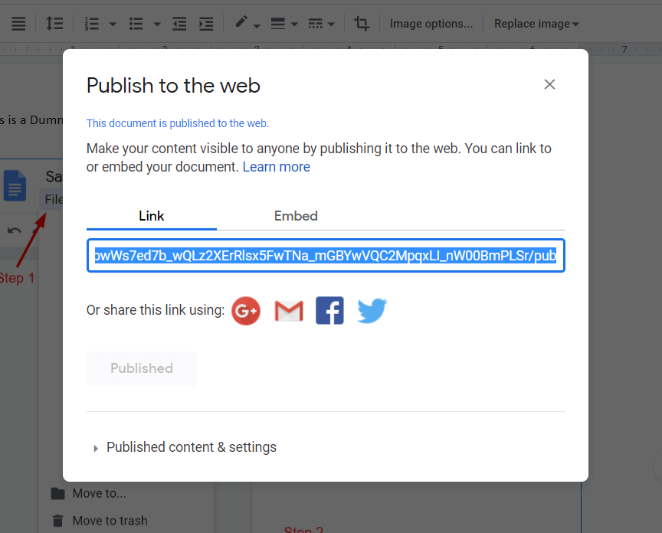Screen dimensions: 662x533
Task: Switch to the Embed tab
Action: point(296,216)
